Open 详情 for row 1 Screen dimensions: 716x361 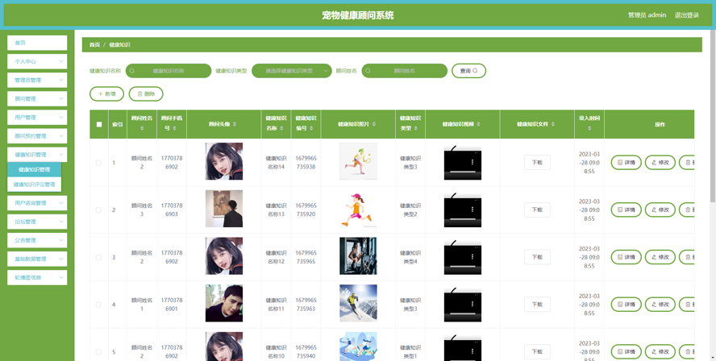626,163
